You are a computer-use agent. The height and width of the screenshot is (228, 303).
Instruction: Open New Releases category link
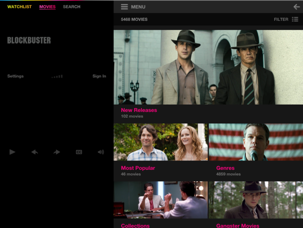click(139, 110)
